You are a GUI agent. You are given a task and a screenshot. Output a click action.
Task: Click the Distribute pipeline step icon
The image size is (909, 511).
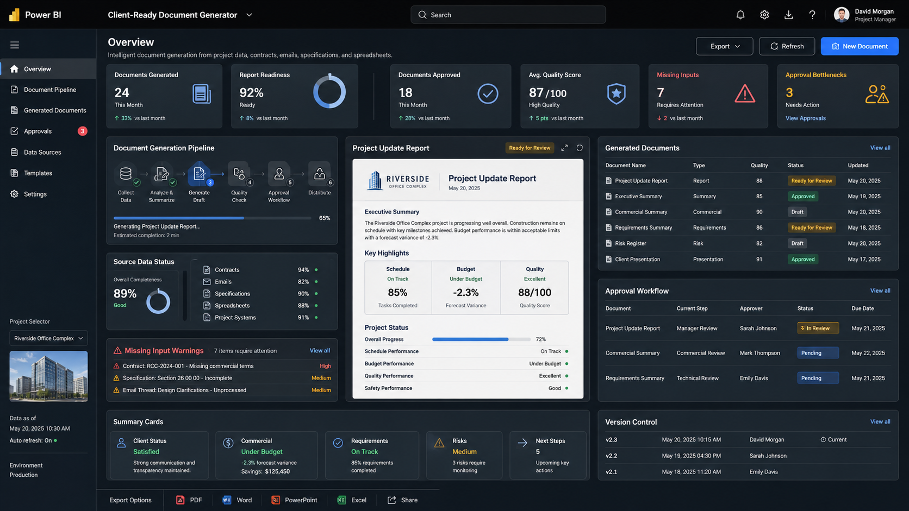[x=319, y=174]
